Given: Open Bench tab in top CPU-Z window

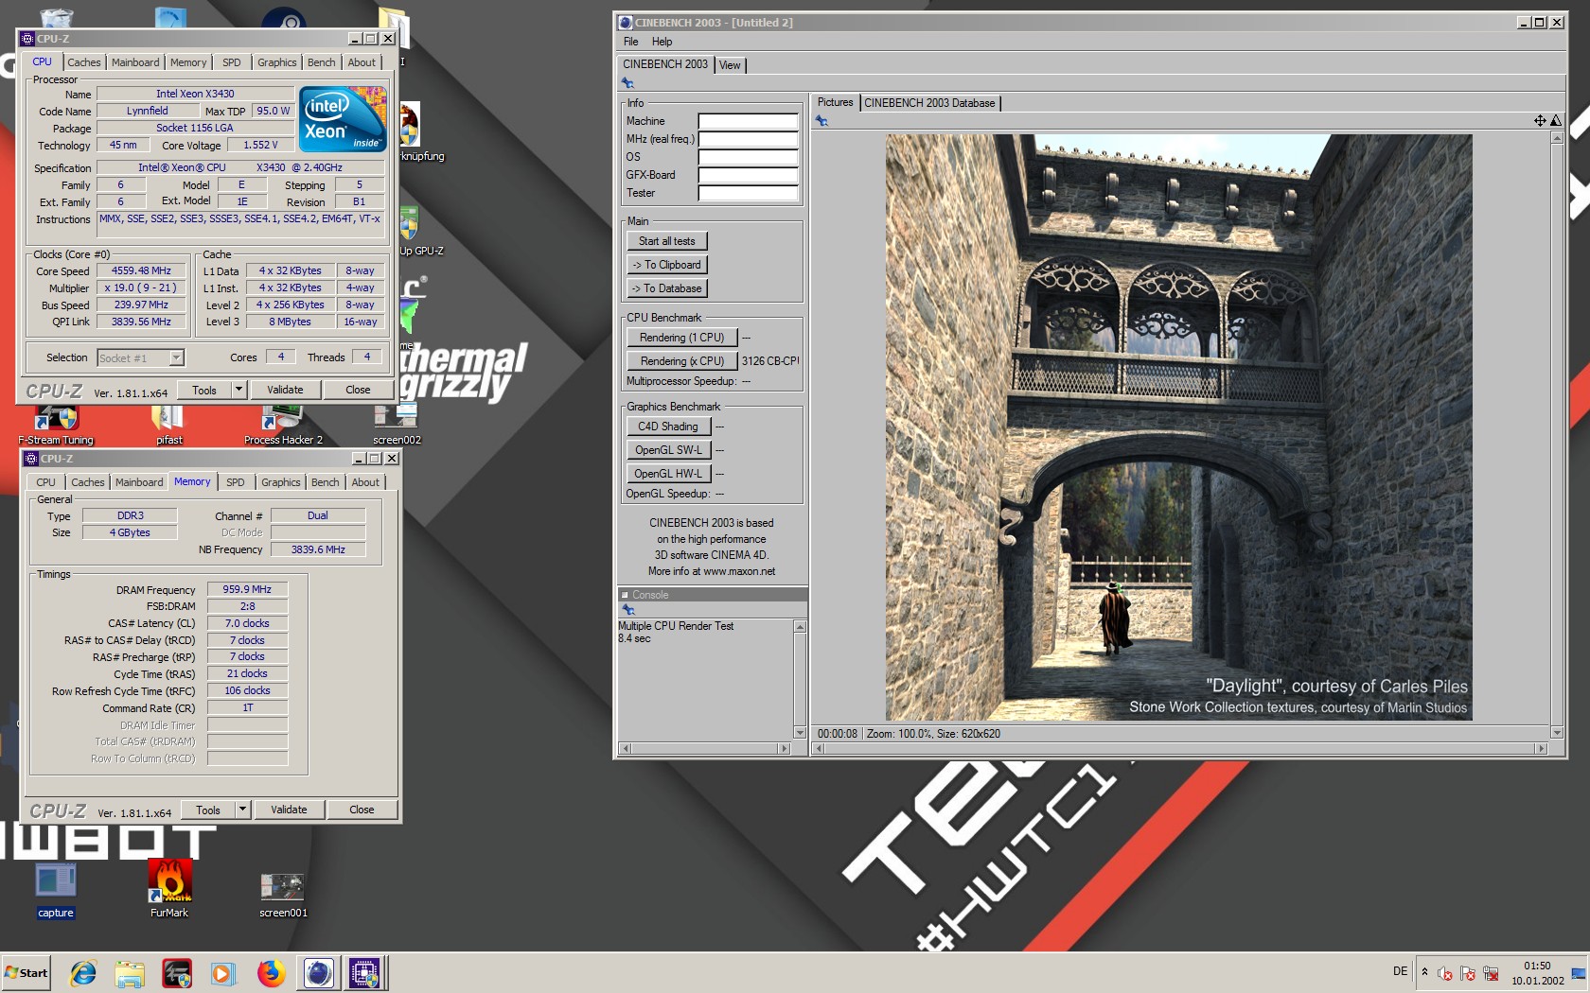Looking at the screenshot, I should click(322, 62).
